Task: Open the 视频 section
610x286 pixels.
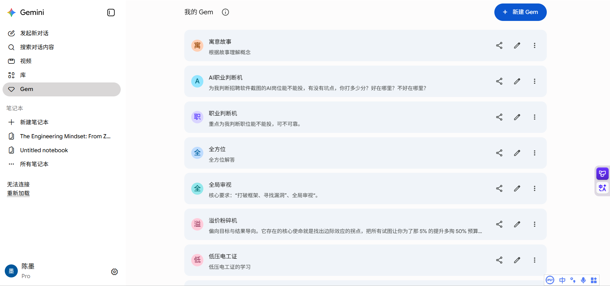Action: (61, 61)
